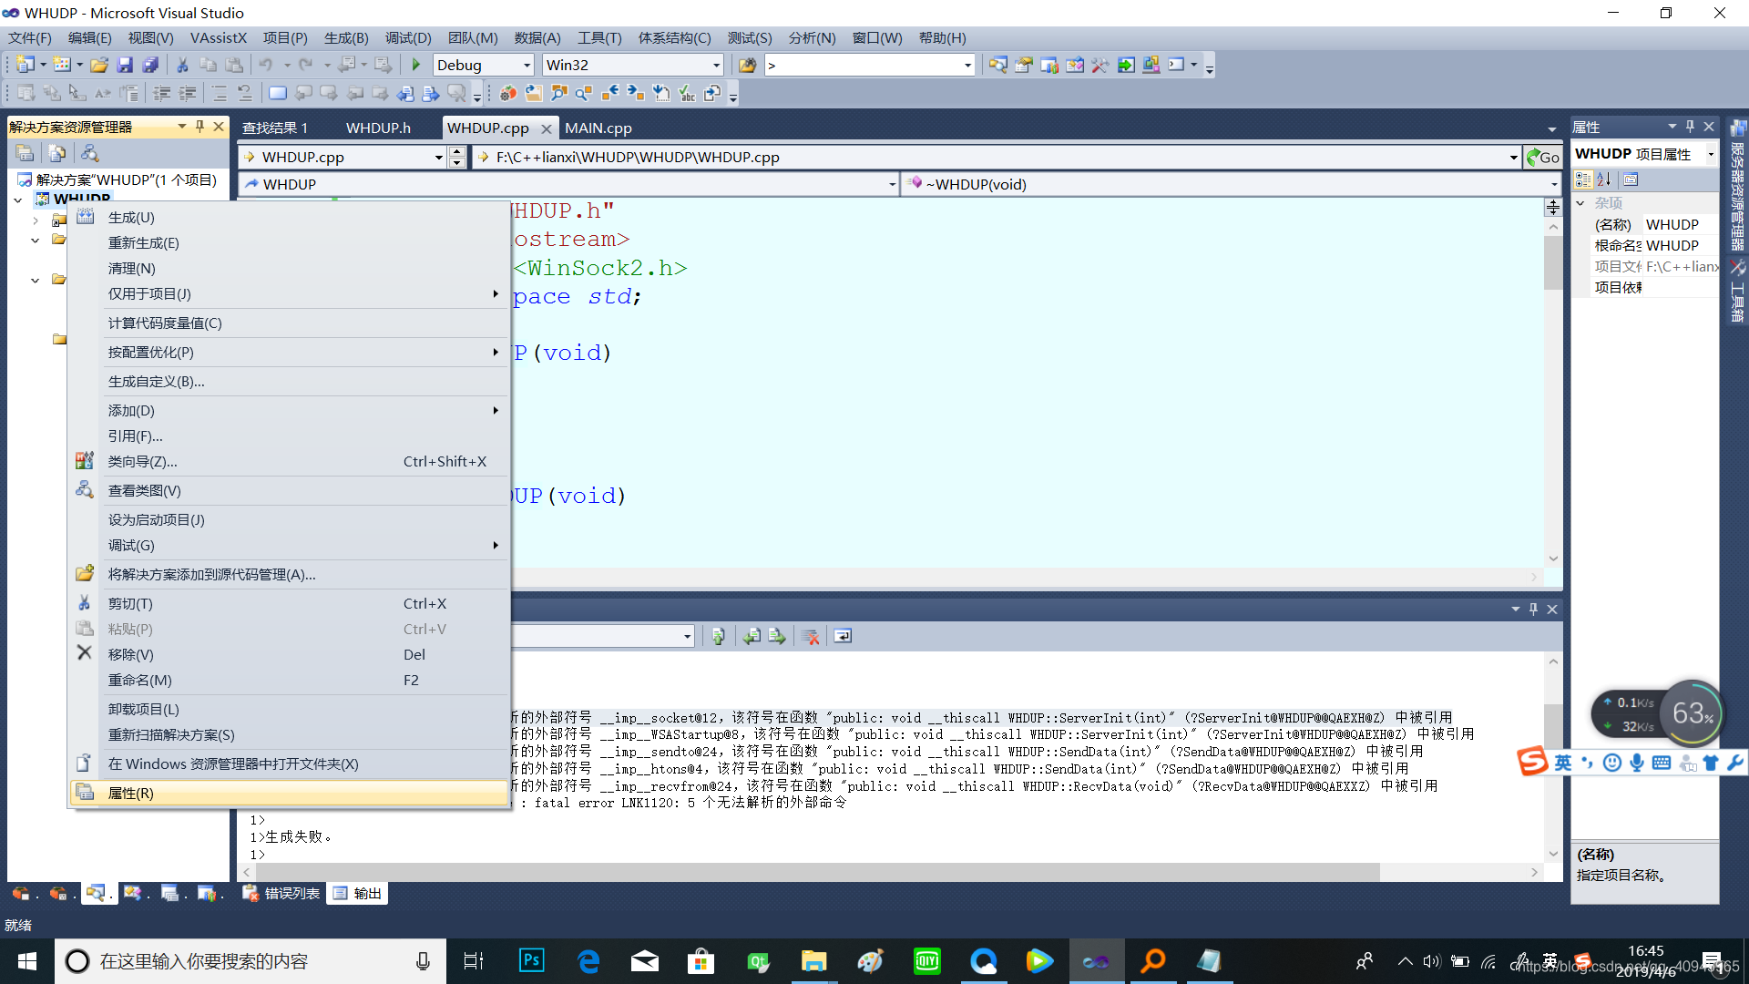Click the Solution Explorer toolbar icon
Viewport: 1749px width, 984px height.
coord(998,65)
